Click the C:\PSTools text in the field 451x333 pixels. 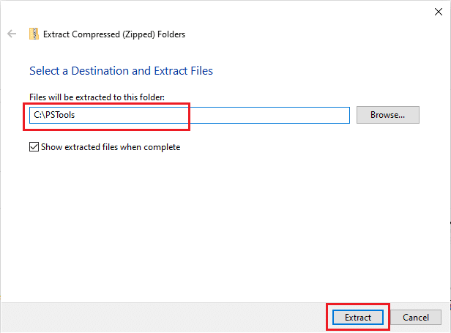55,116
